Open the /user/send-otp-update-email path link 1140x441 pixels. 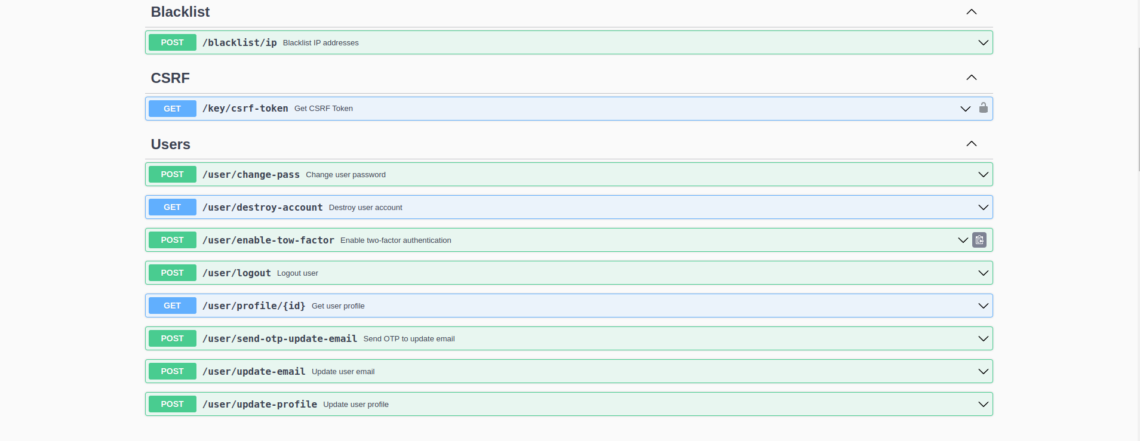click(279, 338)
